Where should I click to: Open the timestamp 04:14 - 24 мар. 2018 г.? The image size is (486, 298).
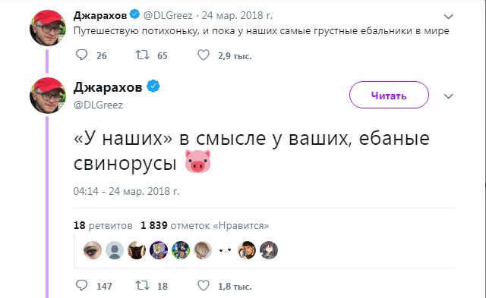tap(127, 191)
